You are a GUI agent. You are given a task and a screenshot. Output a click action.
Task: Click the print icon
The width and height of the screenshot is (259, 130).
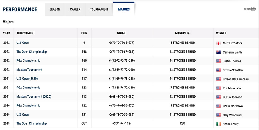pos(253,9)
